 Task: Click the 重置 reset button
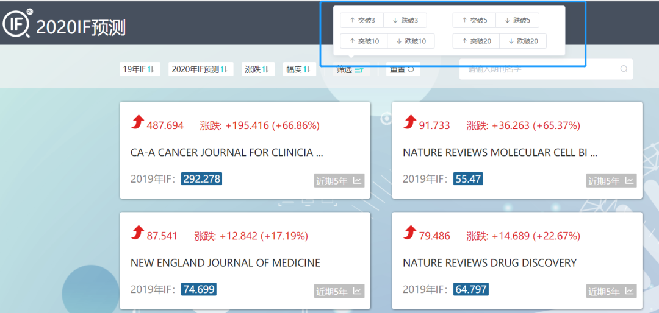coord(403,69)
